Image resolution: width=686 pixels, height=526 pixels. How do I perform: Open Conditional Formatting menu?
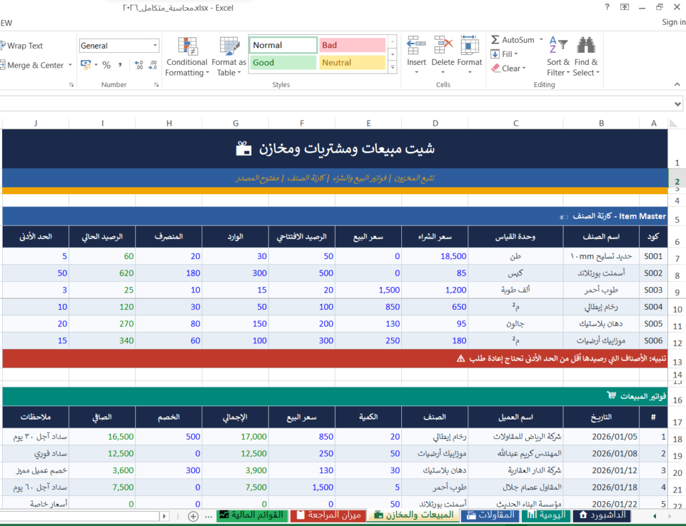click(187, 58)
